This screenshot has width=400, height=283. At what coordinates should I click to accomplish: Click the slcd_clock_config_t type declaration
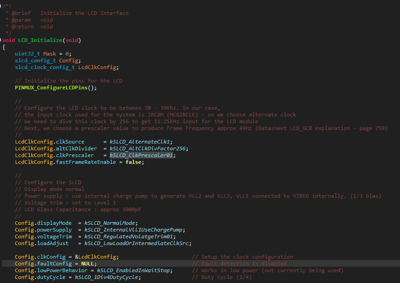point(45,67)
